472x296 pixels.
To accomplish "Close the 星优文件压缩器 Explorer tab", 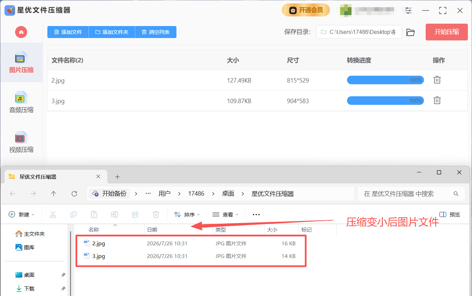I will click(x=98, y=177).
